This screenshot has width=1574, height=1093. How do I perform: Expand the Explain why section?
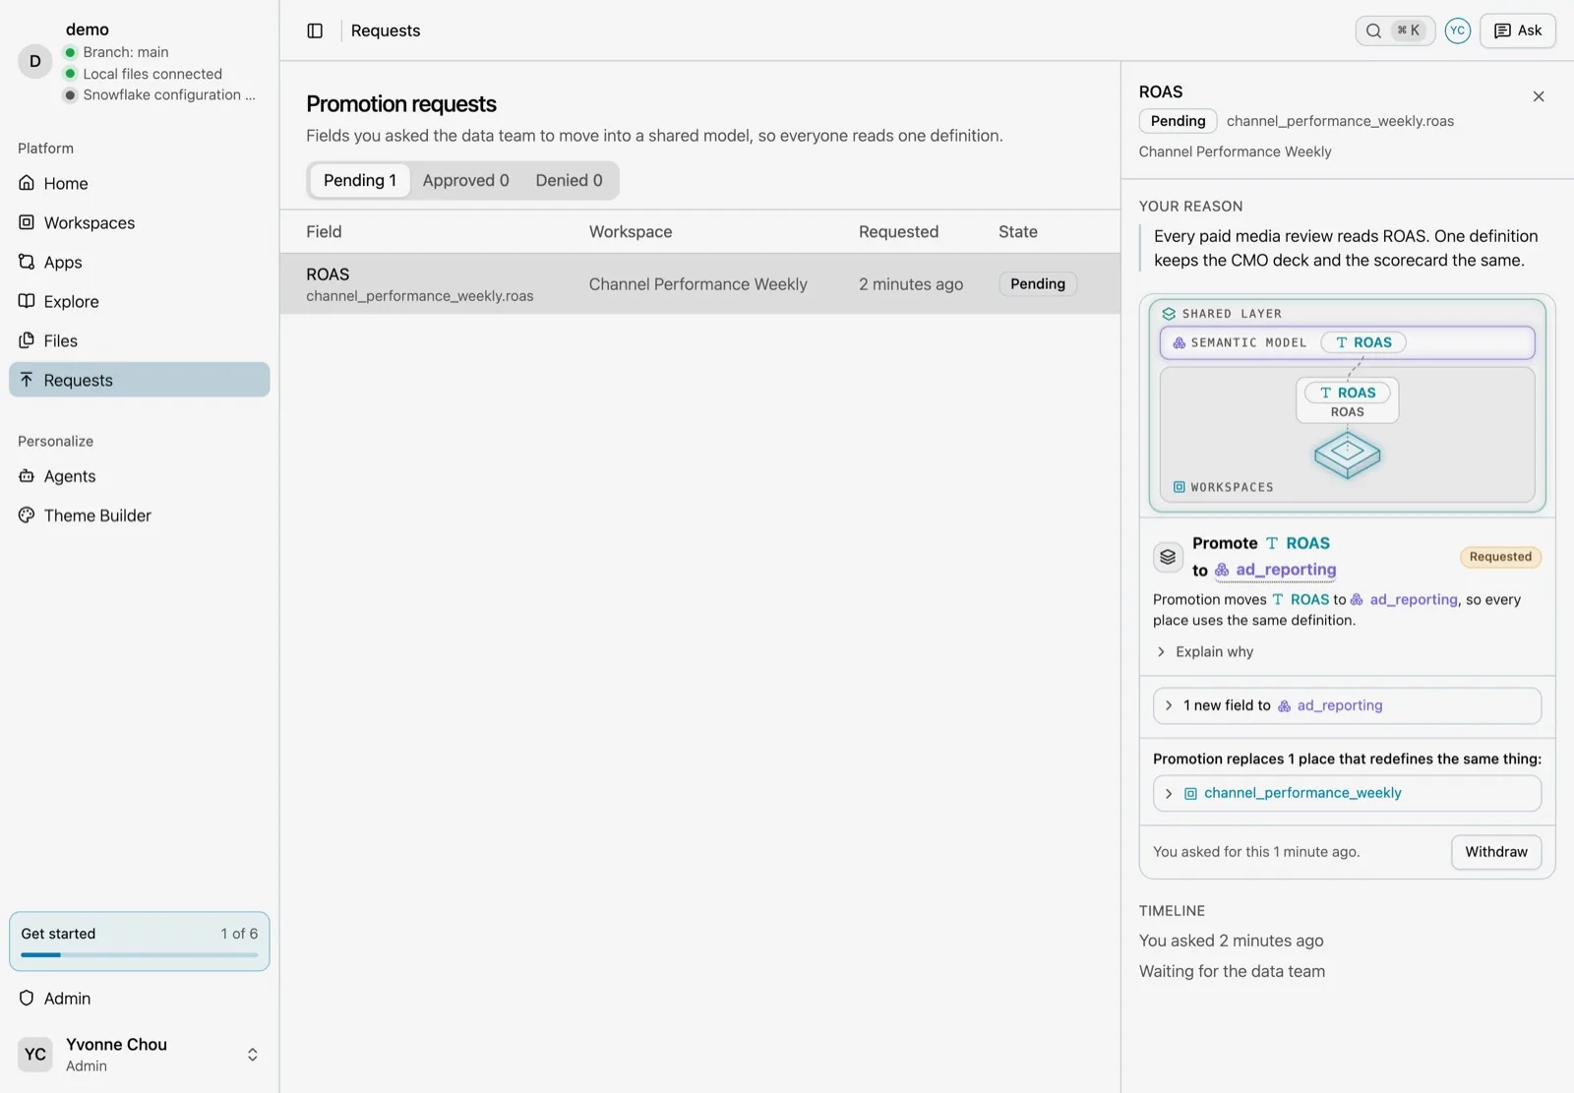(1204, 651)
